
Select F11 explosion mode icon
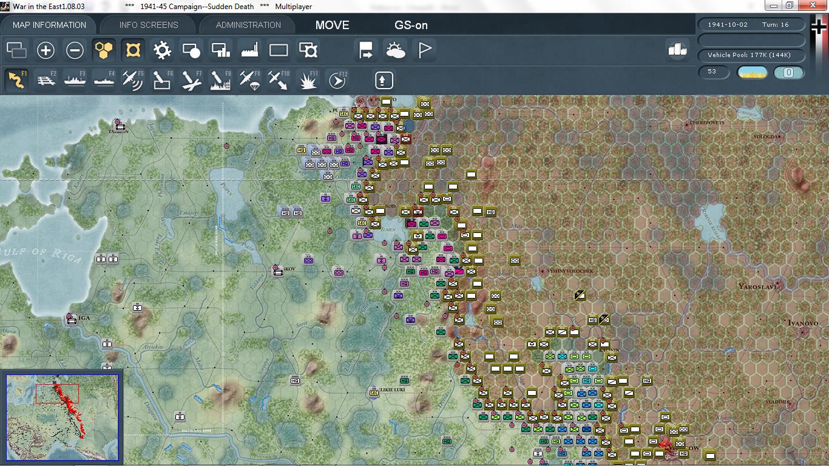(x=308, y=80)
